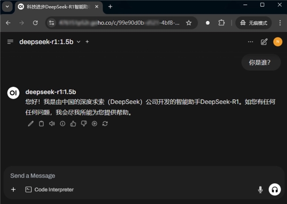Start a voice call with headphone button
Screen dimensions: 287x204
point(275,189)
